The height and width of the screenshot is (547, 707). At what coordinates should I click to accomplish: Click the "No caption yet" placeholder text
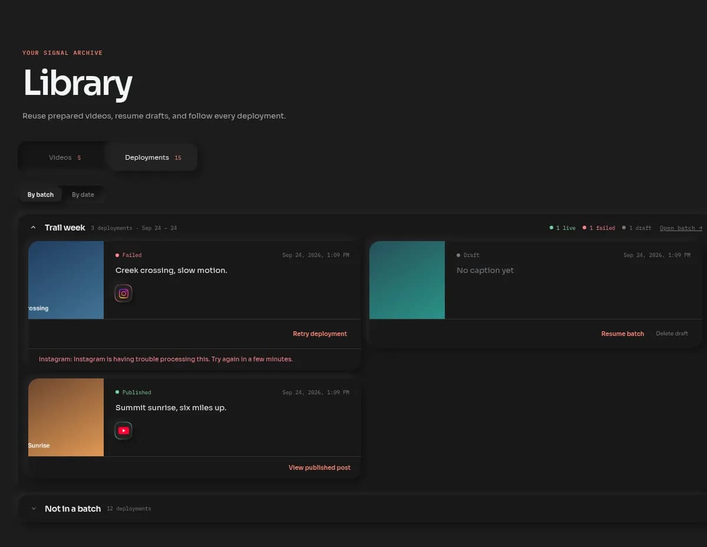click(485, 271)
